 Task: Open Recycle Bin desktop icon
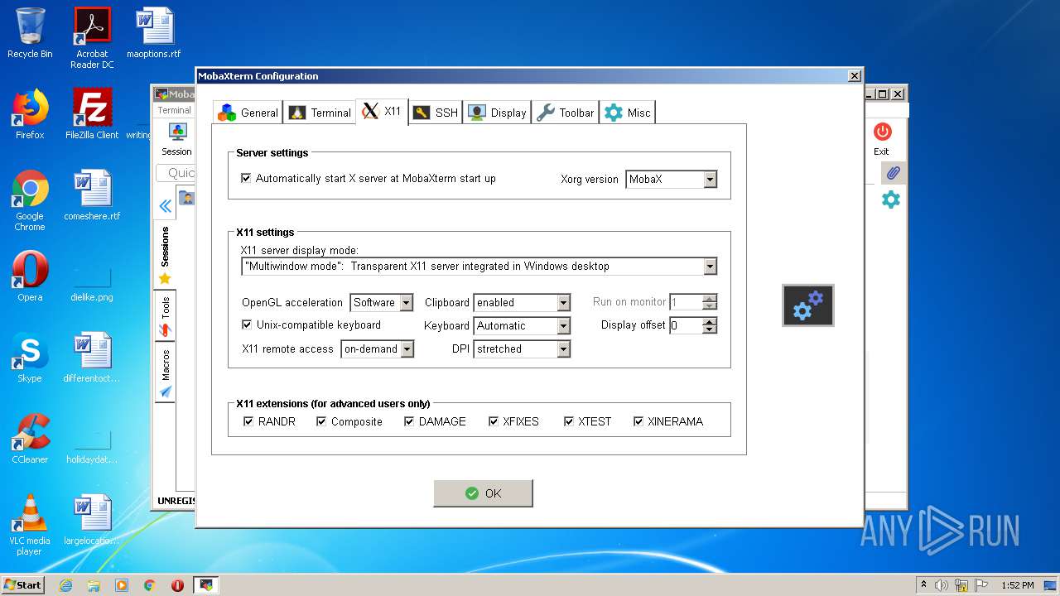coord(30,33)
